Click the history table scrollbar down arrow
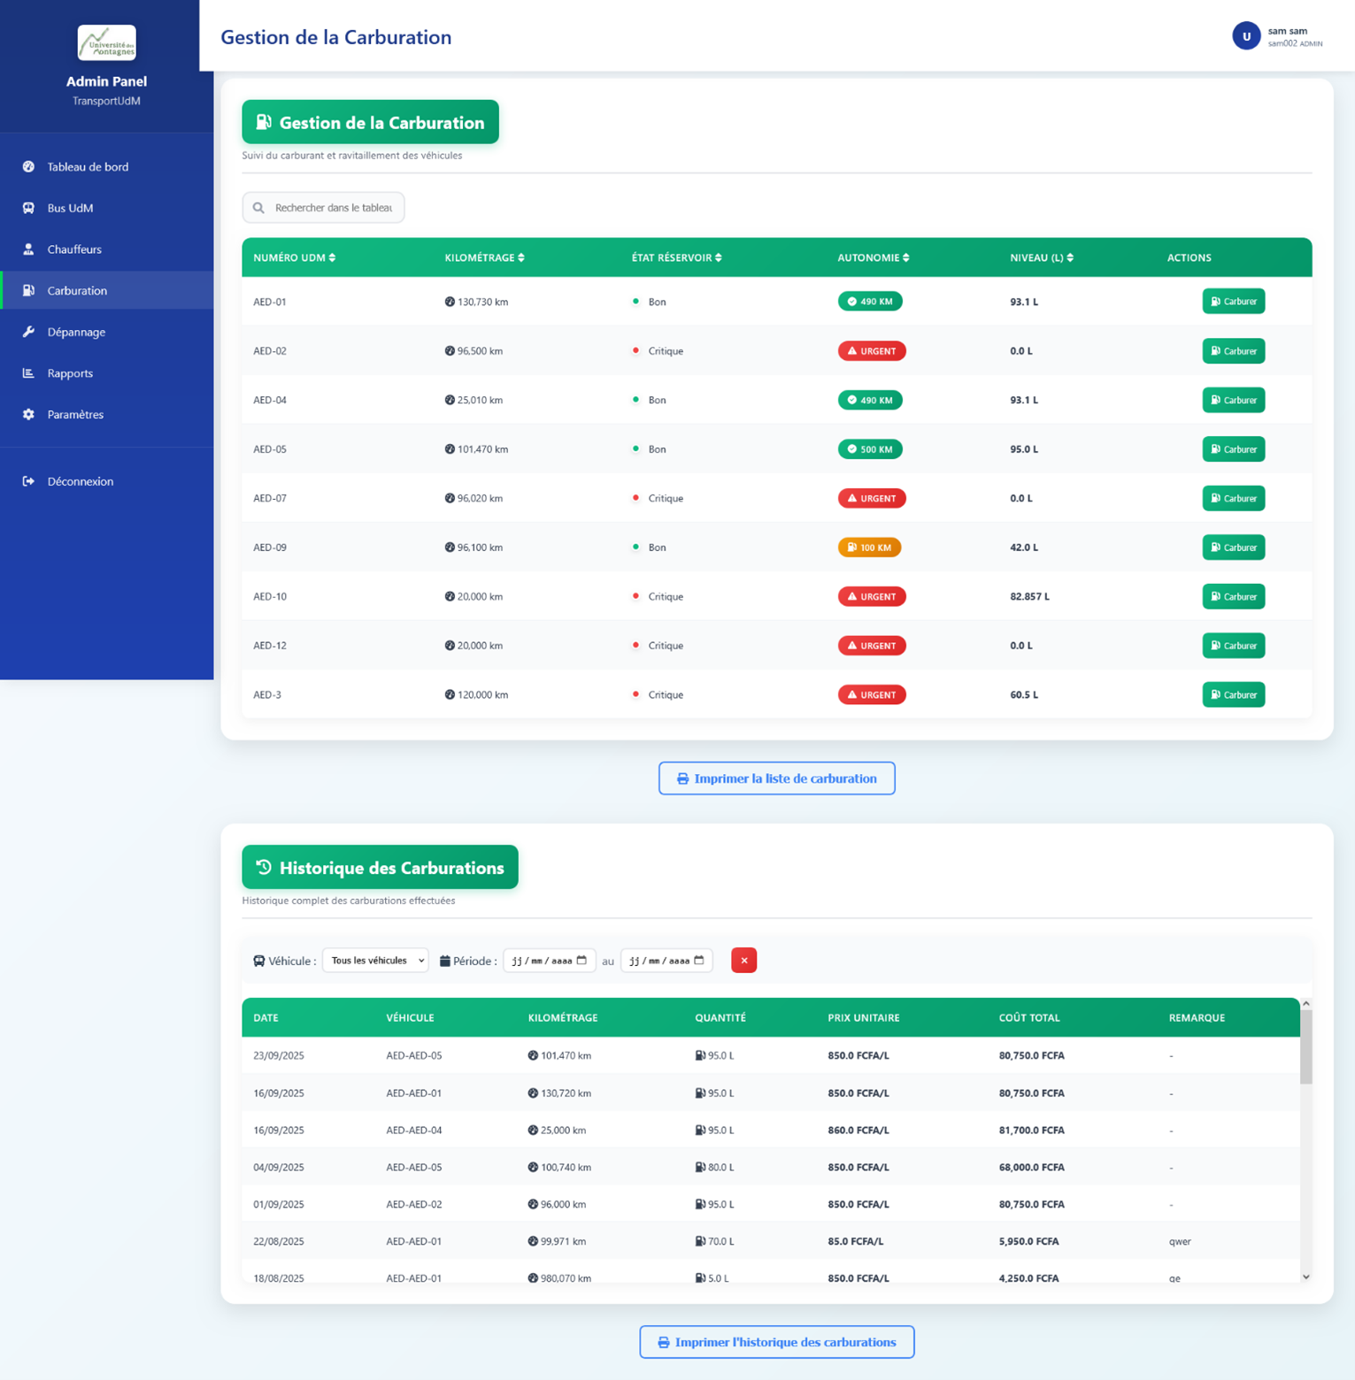 pos(1305,1276)
